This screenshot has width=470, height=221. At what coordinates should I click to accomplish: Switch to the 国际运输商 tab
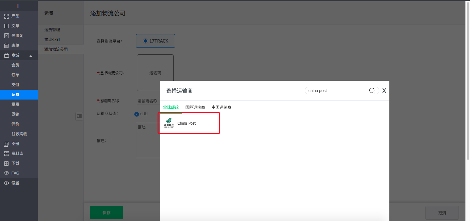[x=195, y=107]
